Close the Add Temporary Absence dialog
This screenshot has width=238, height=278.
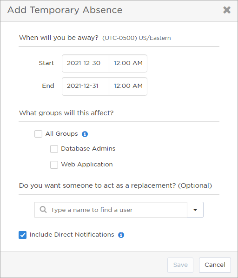tap(227, 10)
